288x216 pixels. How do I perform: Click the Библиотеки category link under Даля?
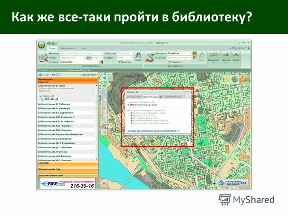click(45, 91)
